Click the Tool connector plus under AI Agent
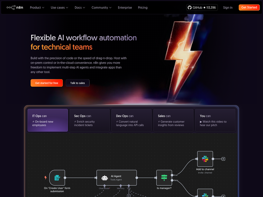The width and height of the screenshot is (263, 197). pos(129,196)
